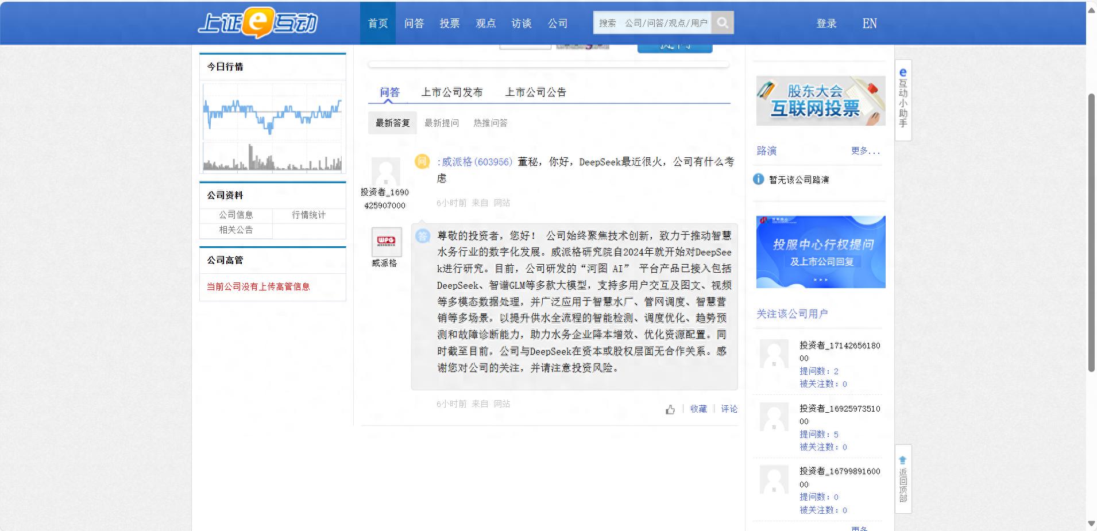Open the e互动小助手 side panel
Image resolution: width=1097 pixels, height=531 pixels.
coord(902,100)
